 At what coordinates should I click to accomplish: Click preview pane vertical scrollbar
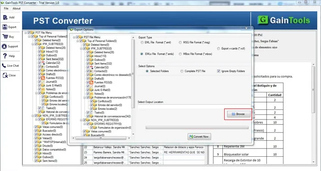coord(313,113)
